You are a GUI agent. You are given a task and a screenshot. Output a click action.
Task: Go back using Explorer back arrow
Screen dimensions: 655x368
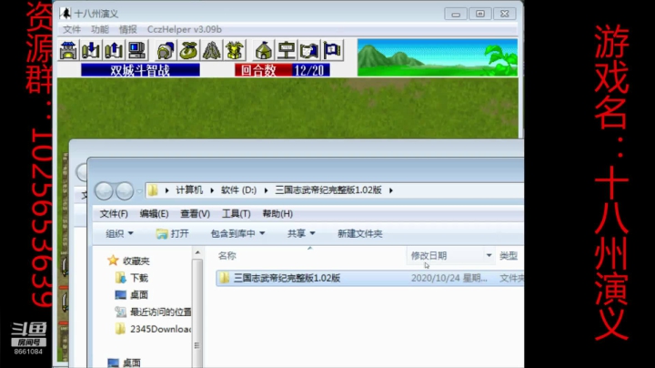tap(104, 191)
